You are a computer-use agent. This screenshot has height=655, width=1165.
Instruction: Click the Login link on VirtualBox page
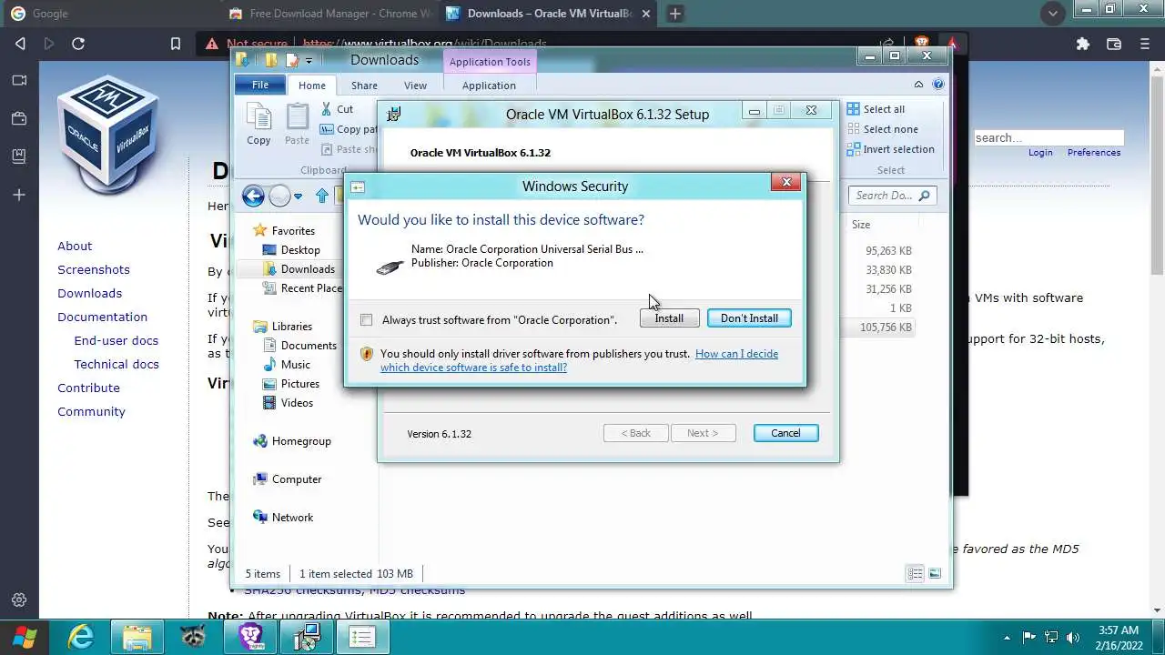coord(1040,153)
